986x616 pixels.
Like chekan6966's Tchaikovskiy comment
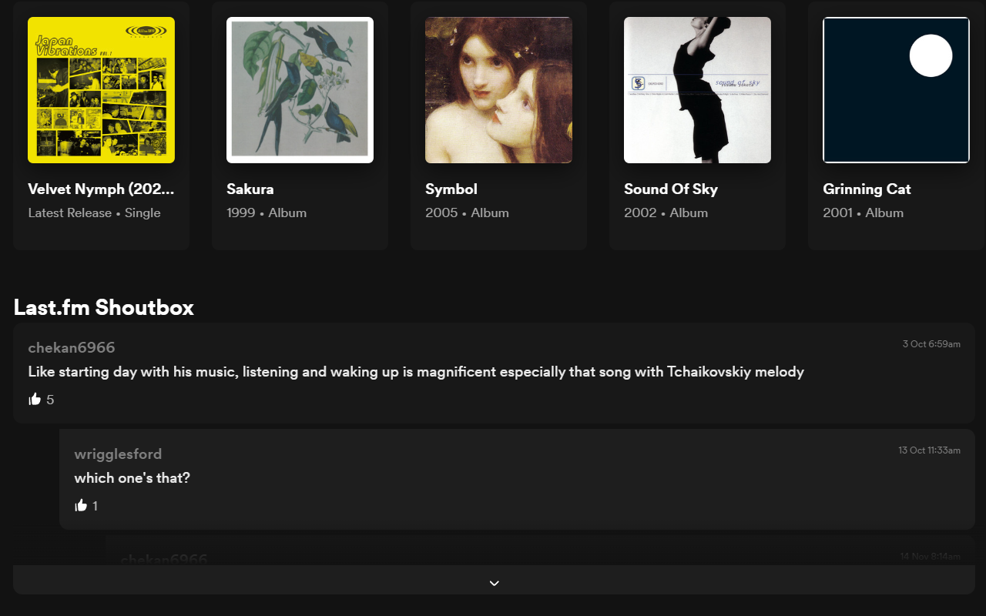pyautogui.click(x=35, y=399)
